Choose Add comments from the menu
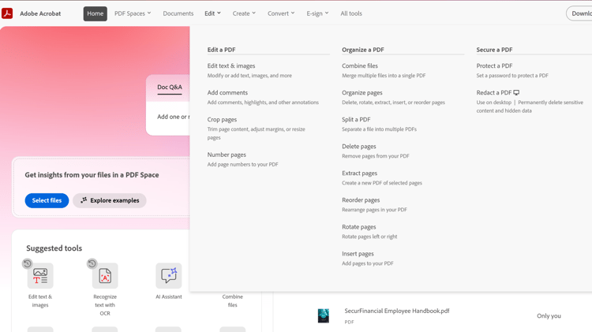The width and height of the screenshot is (592, 332). coord(227,92)
